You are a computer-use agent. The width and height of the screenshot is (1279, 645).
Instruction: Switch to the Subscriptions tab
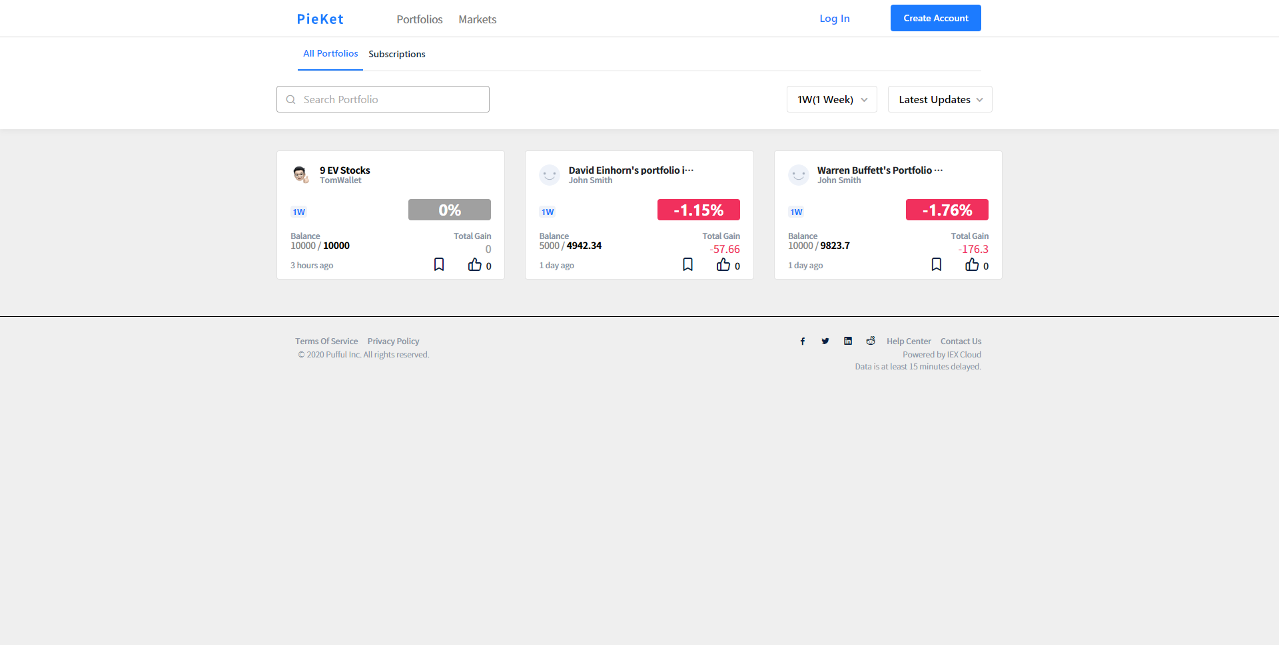click(x=397, y=54)
